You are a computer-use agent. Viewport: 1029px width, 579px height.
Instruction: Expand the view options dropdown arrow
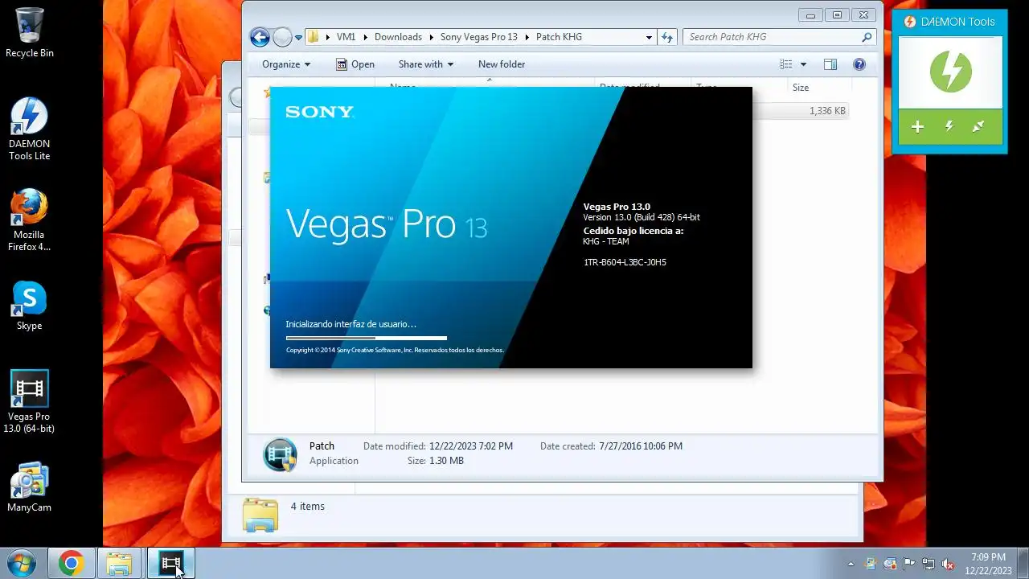(x=803, y=64)
